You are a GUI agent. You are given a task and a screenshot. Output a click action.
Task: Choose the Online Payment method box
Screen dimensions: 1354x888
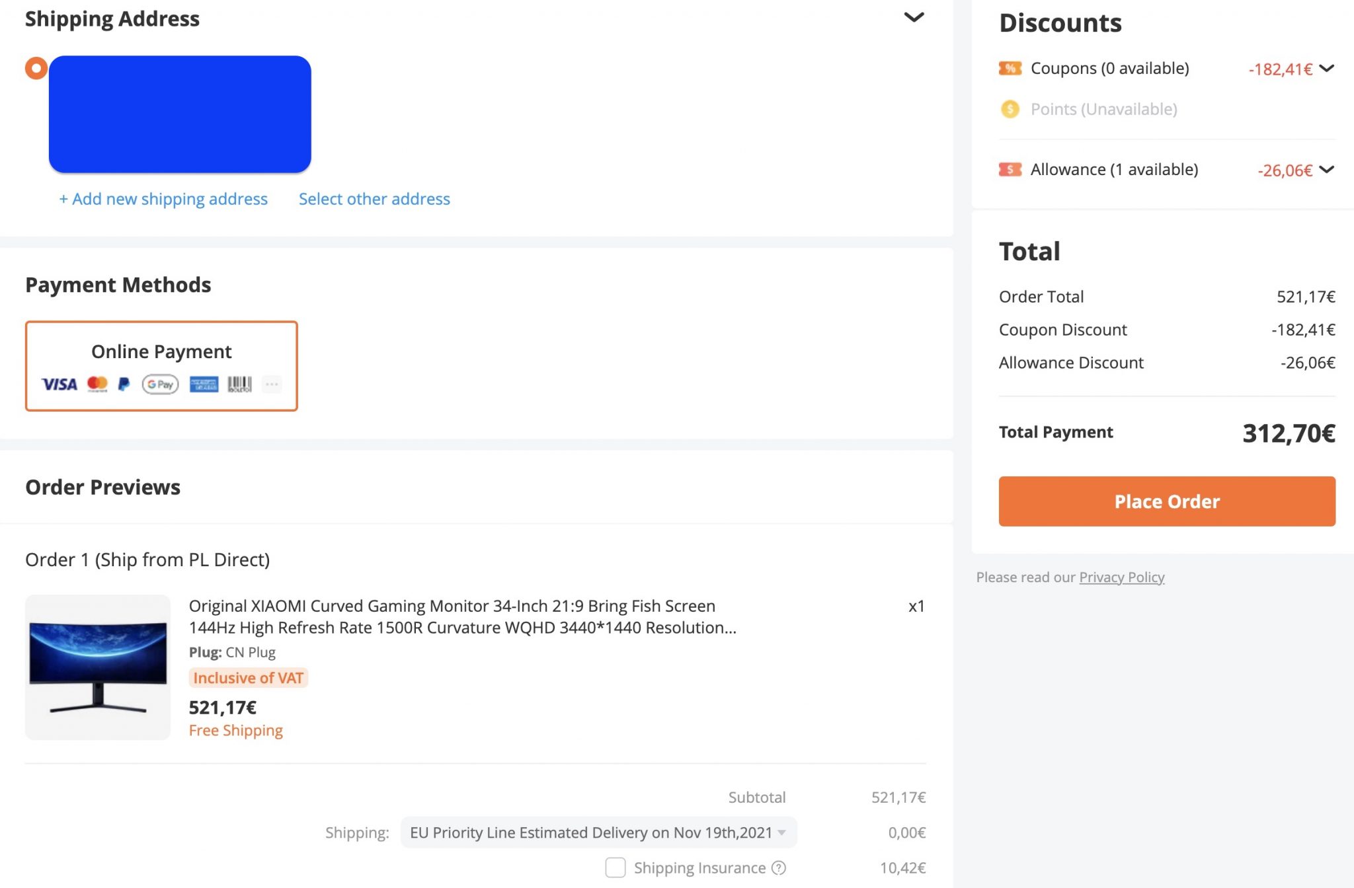pyautogui.click(x=161, y=366)
